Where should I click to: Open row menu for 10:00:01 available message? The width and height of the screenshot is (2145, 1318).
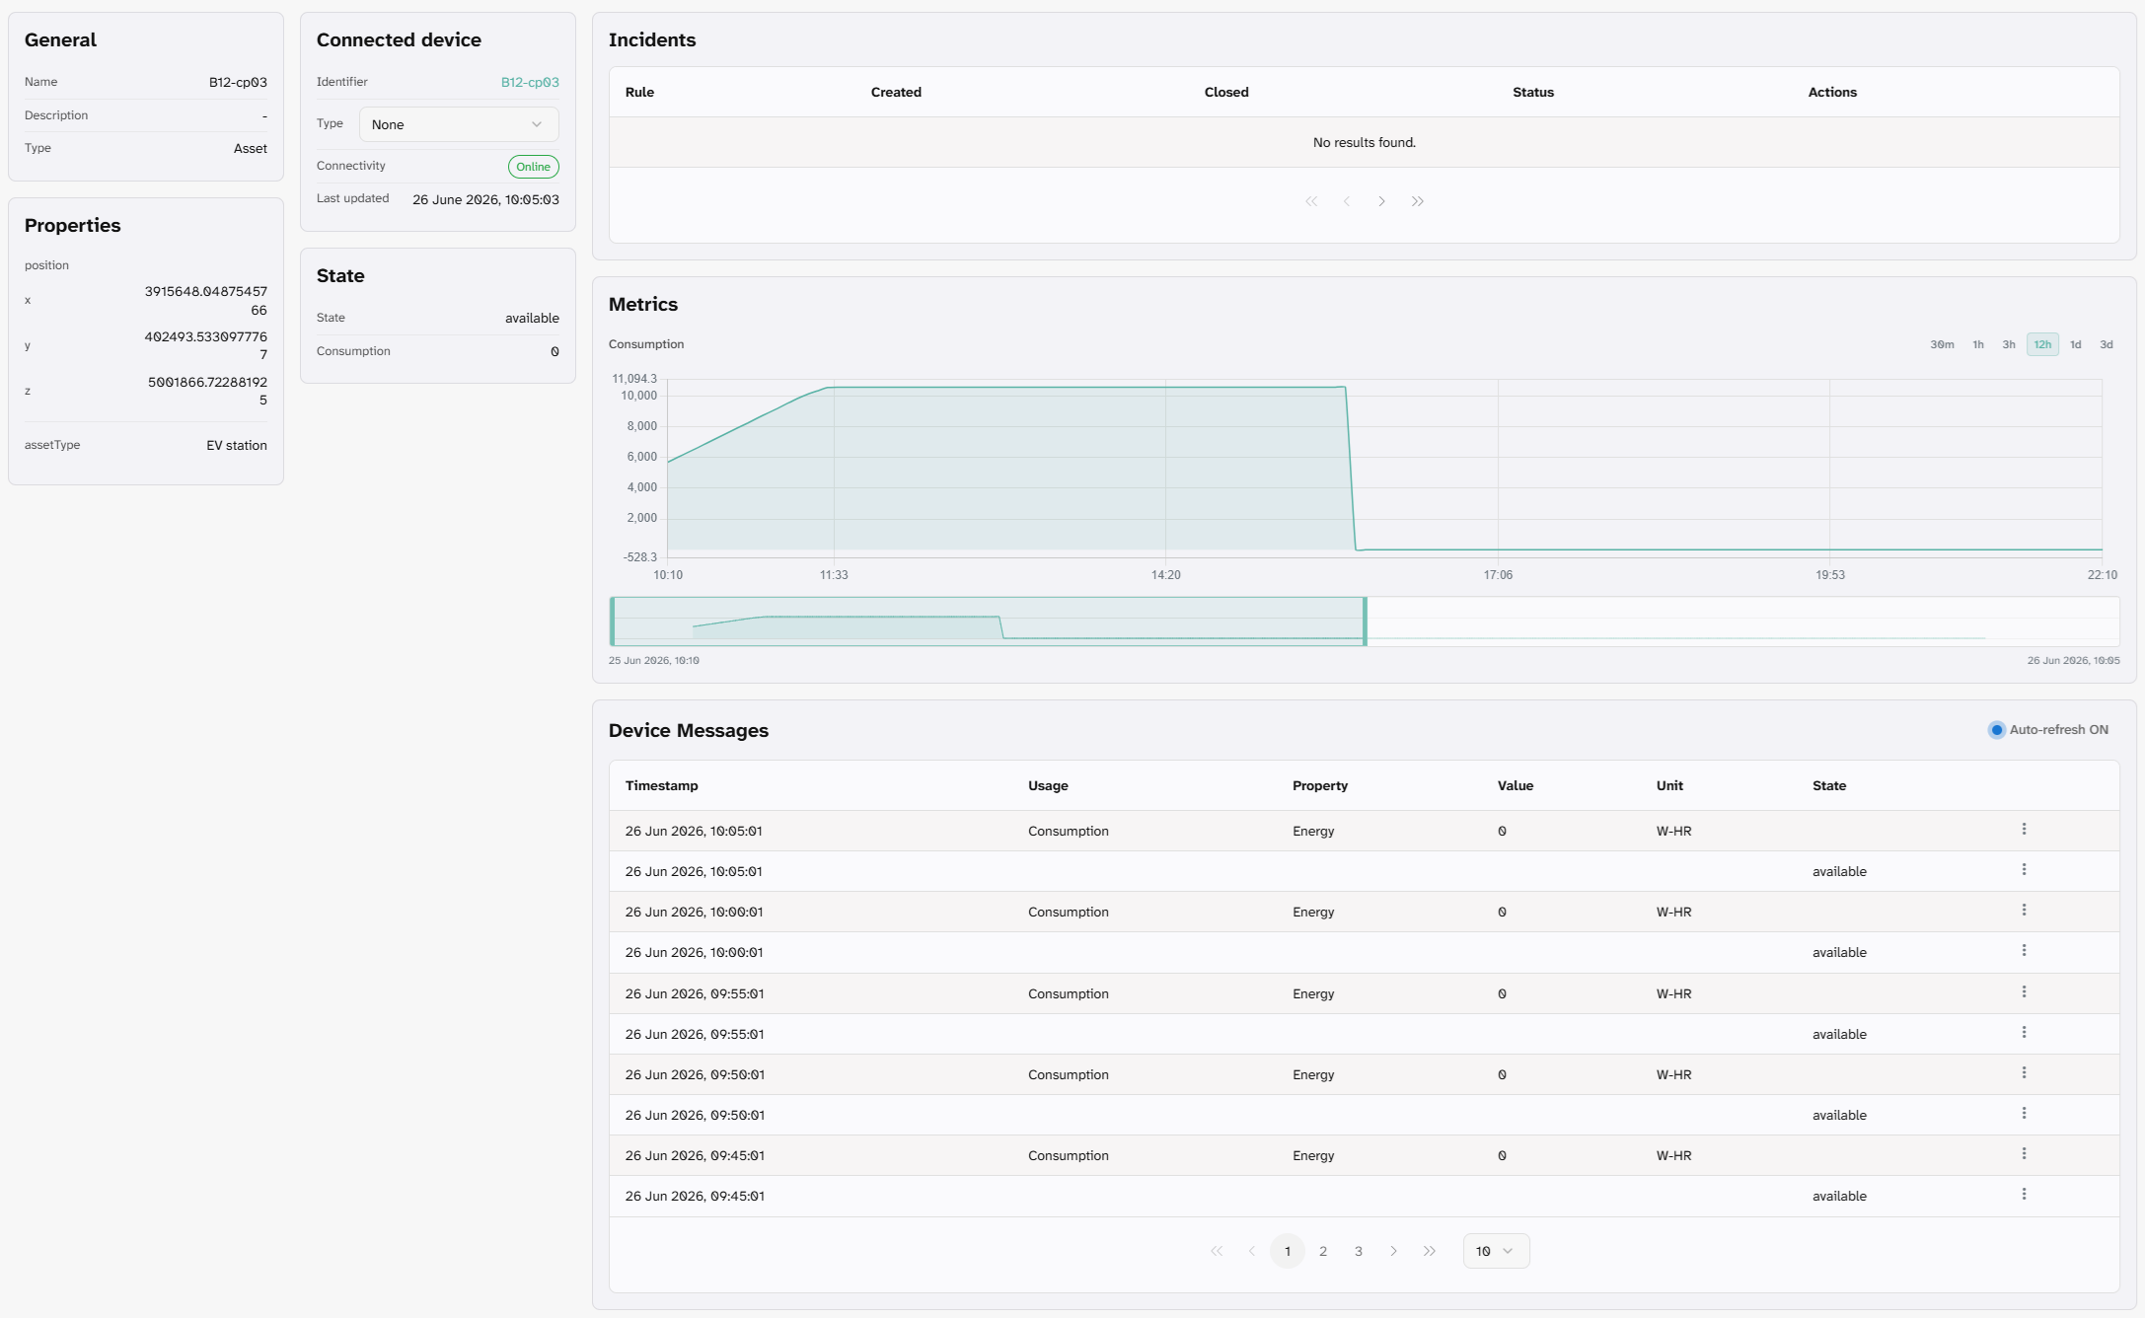click(2024, 951)
